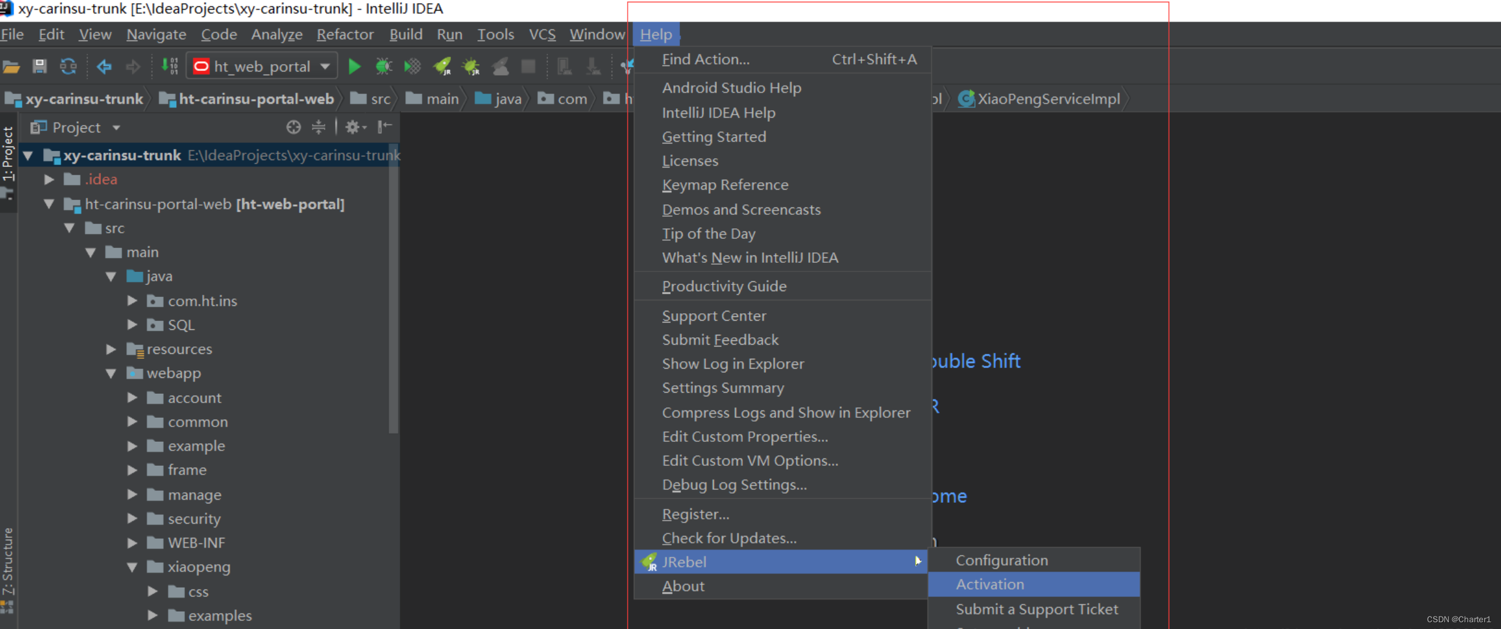Open Project panel settings gear
The width and height of the screenshot is (1501, 629).
click(355, 127)
